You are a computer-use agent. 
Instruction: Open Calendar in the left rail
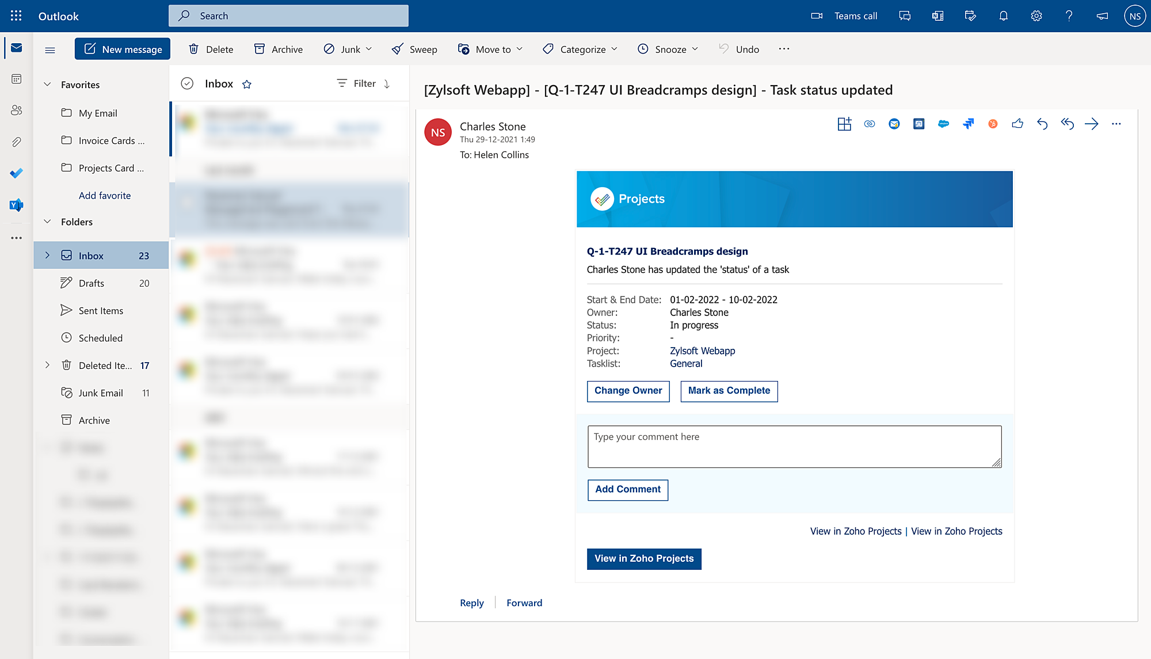click(x=16, y=79)
